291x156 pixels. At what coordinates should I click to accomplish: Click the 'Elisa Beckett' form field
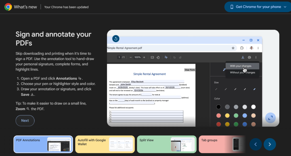157,82
